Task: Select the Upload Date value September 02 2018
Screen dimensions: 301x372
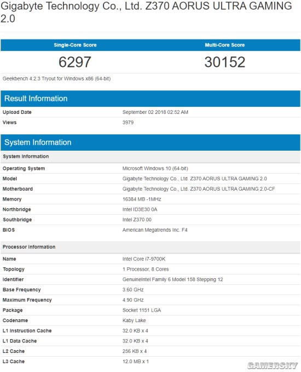Action: (x=155, y=112)
